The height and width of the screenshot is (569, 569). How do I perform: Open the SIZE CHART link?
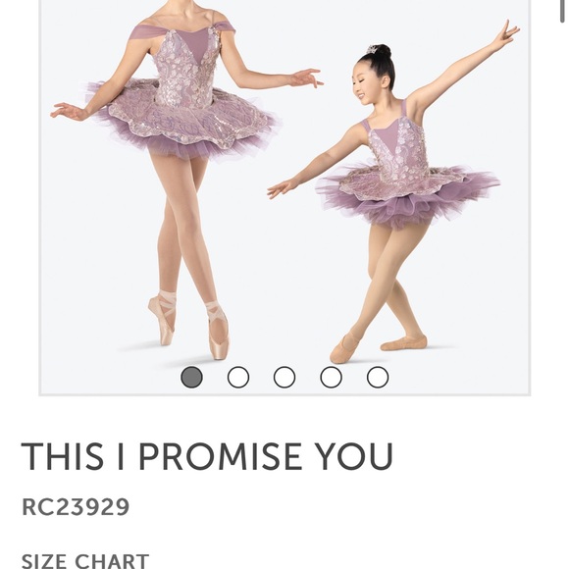pyautogui.click(x=85, y=561)
